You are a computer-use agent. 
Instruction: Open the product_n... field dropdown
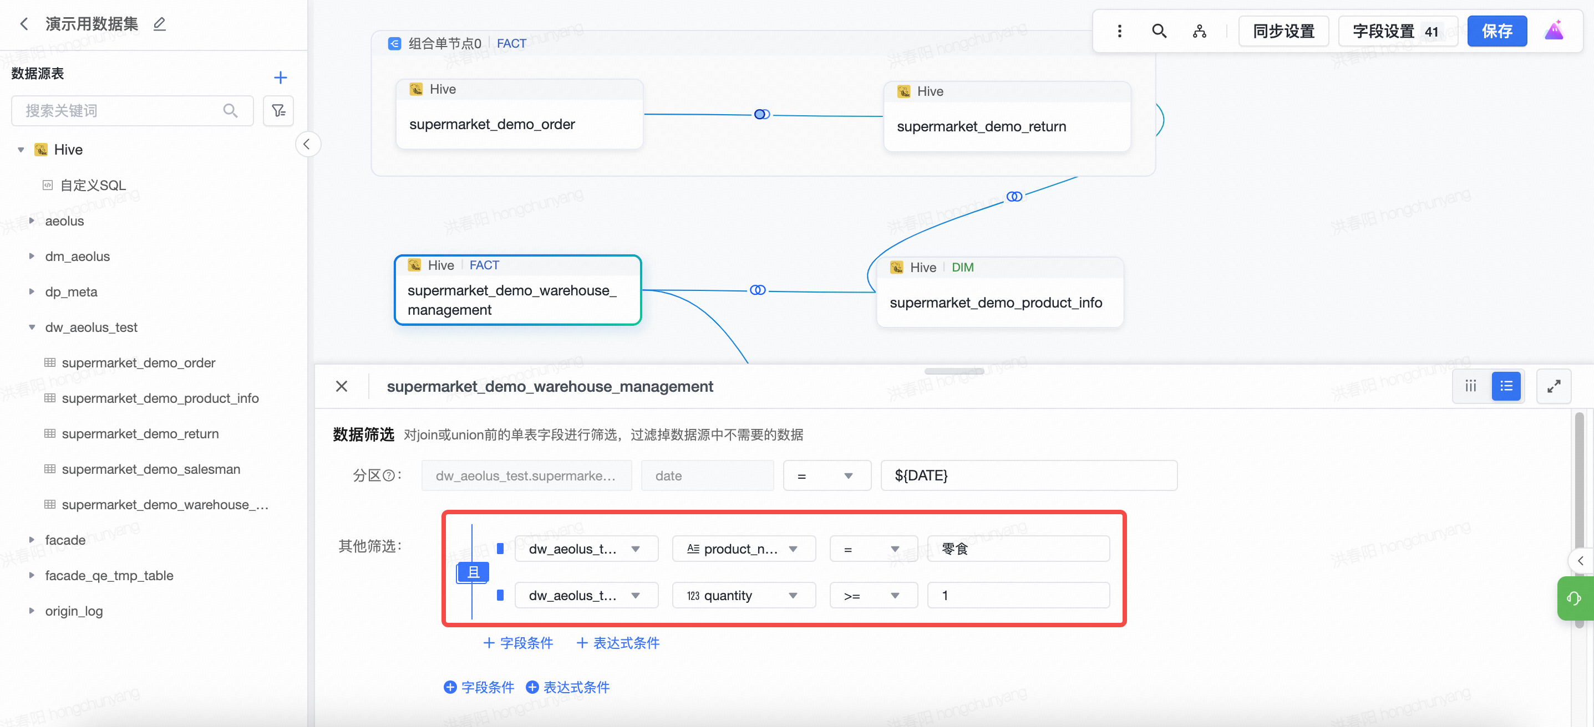(743, 549)
